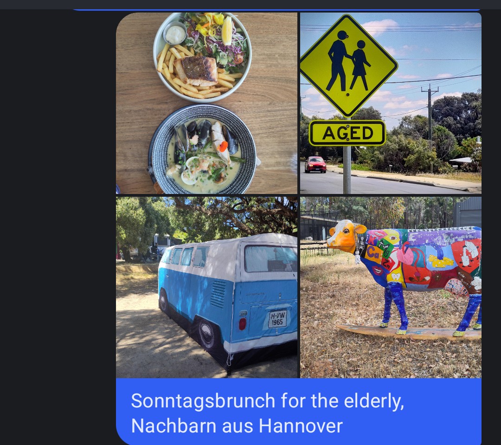Screen dimensions: 501x445
Task: Click the surfboard under the cow statue
Action: (x=409, y=332)
